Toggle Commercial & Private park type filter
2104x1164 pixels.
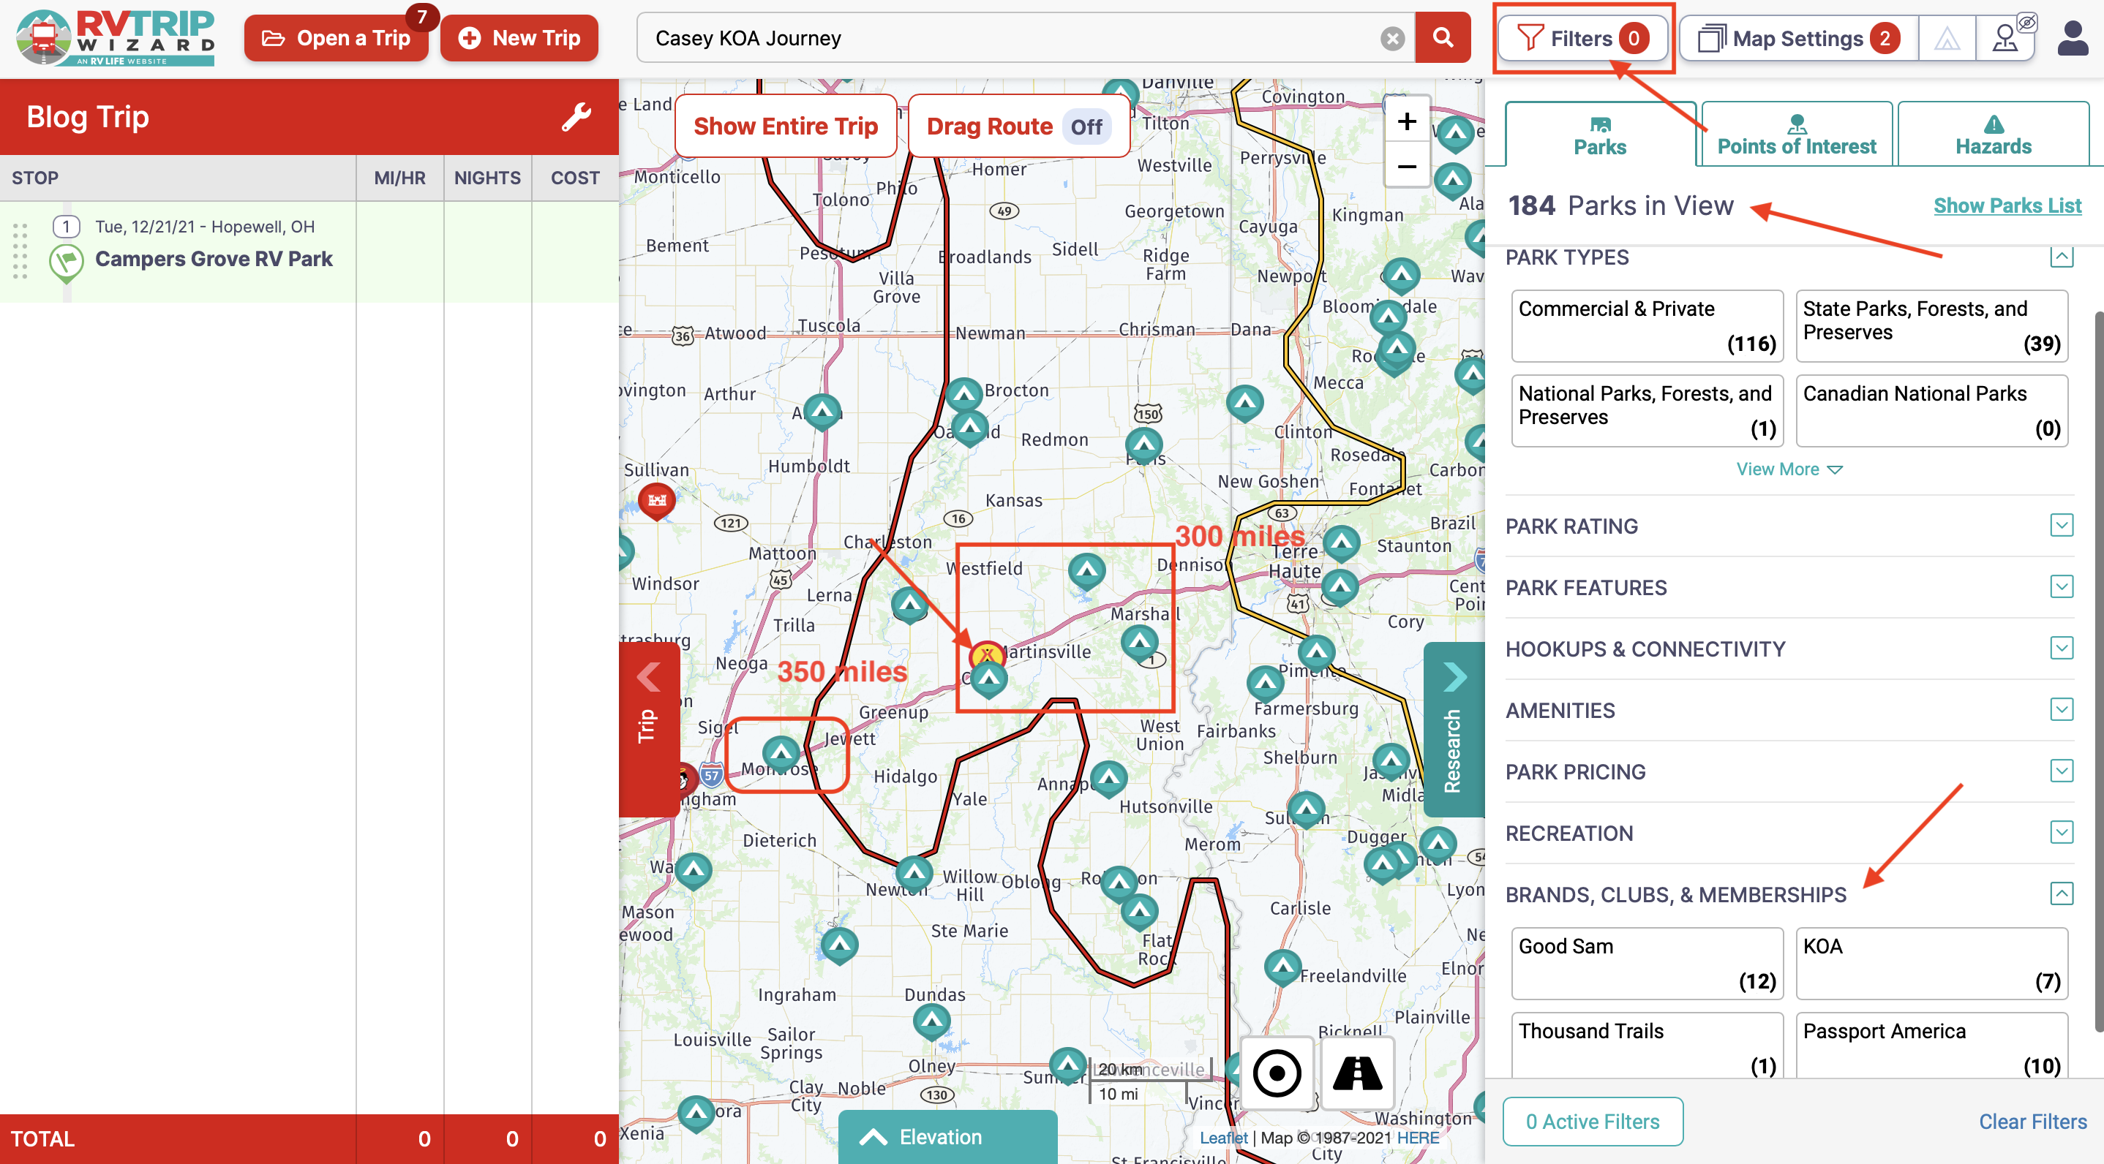(1647, 325)
